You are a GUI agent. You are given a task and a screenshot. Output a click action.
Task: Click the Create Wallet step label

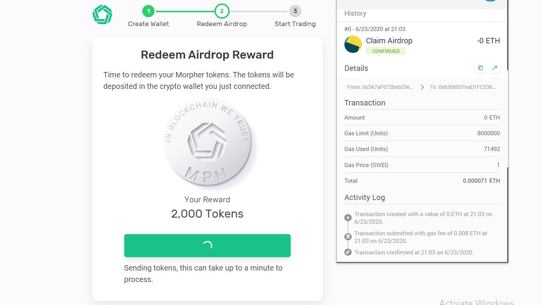click(148, 24)
